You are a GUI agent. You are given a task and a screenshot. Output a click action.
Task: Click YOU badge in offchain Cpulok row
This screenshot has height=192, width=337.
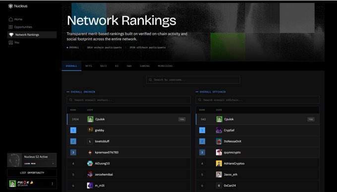click(311, 119)
